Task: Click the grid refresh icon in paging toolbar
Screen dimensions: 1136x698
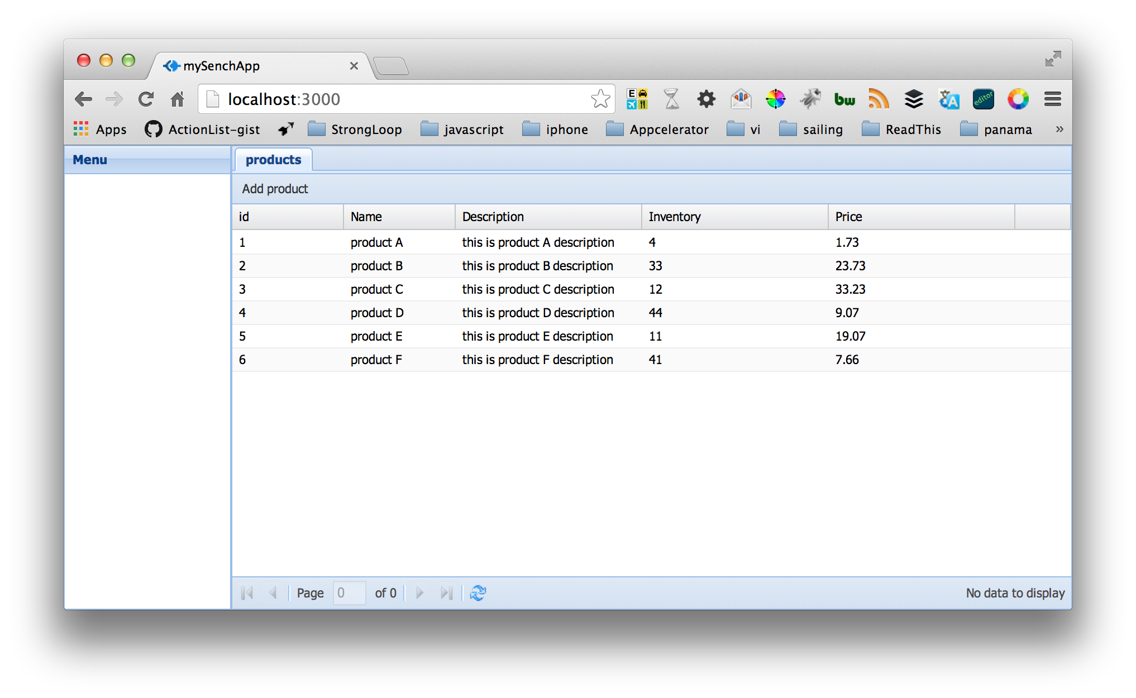Action: pyautogui.click(x=478, y=592)
